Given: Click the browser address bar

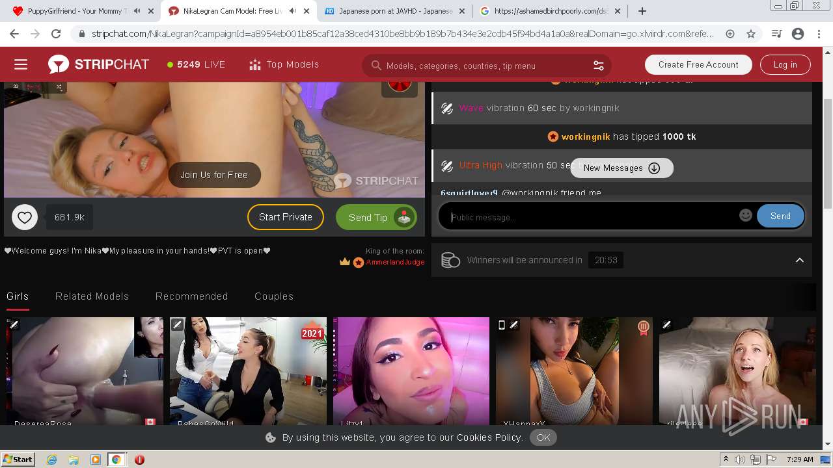Looking at the screenshot, I should pos(403,34).
